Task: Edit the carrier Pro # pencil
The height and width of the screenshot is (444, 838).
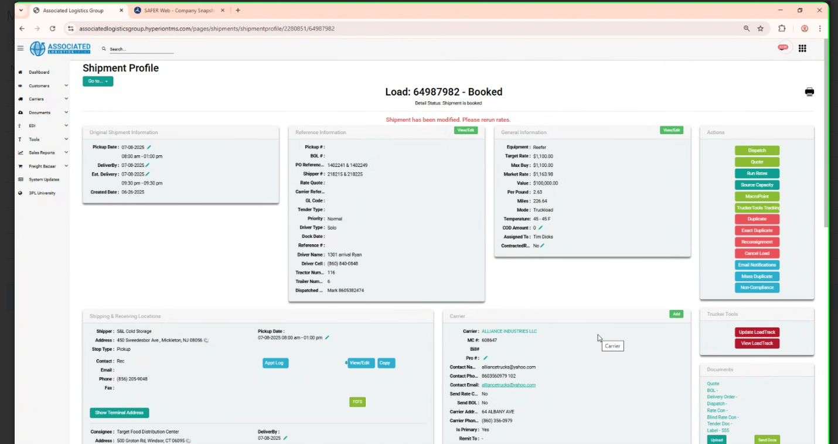Action: coord(485,358)
